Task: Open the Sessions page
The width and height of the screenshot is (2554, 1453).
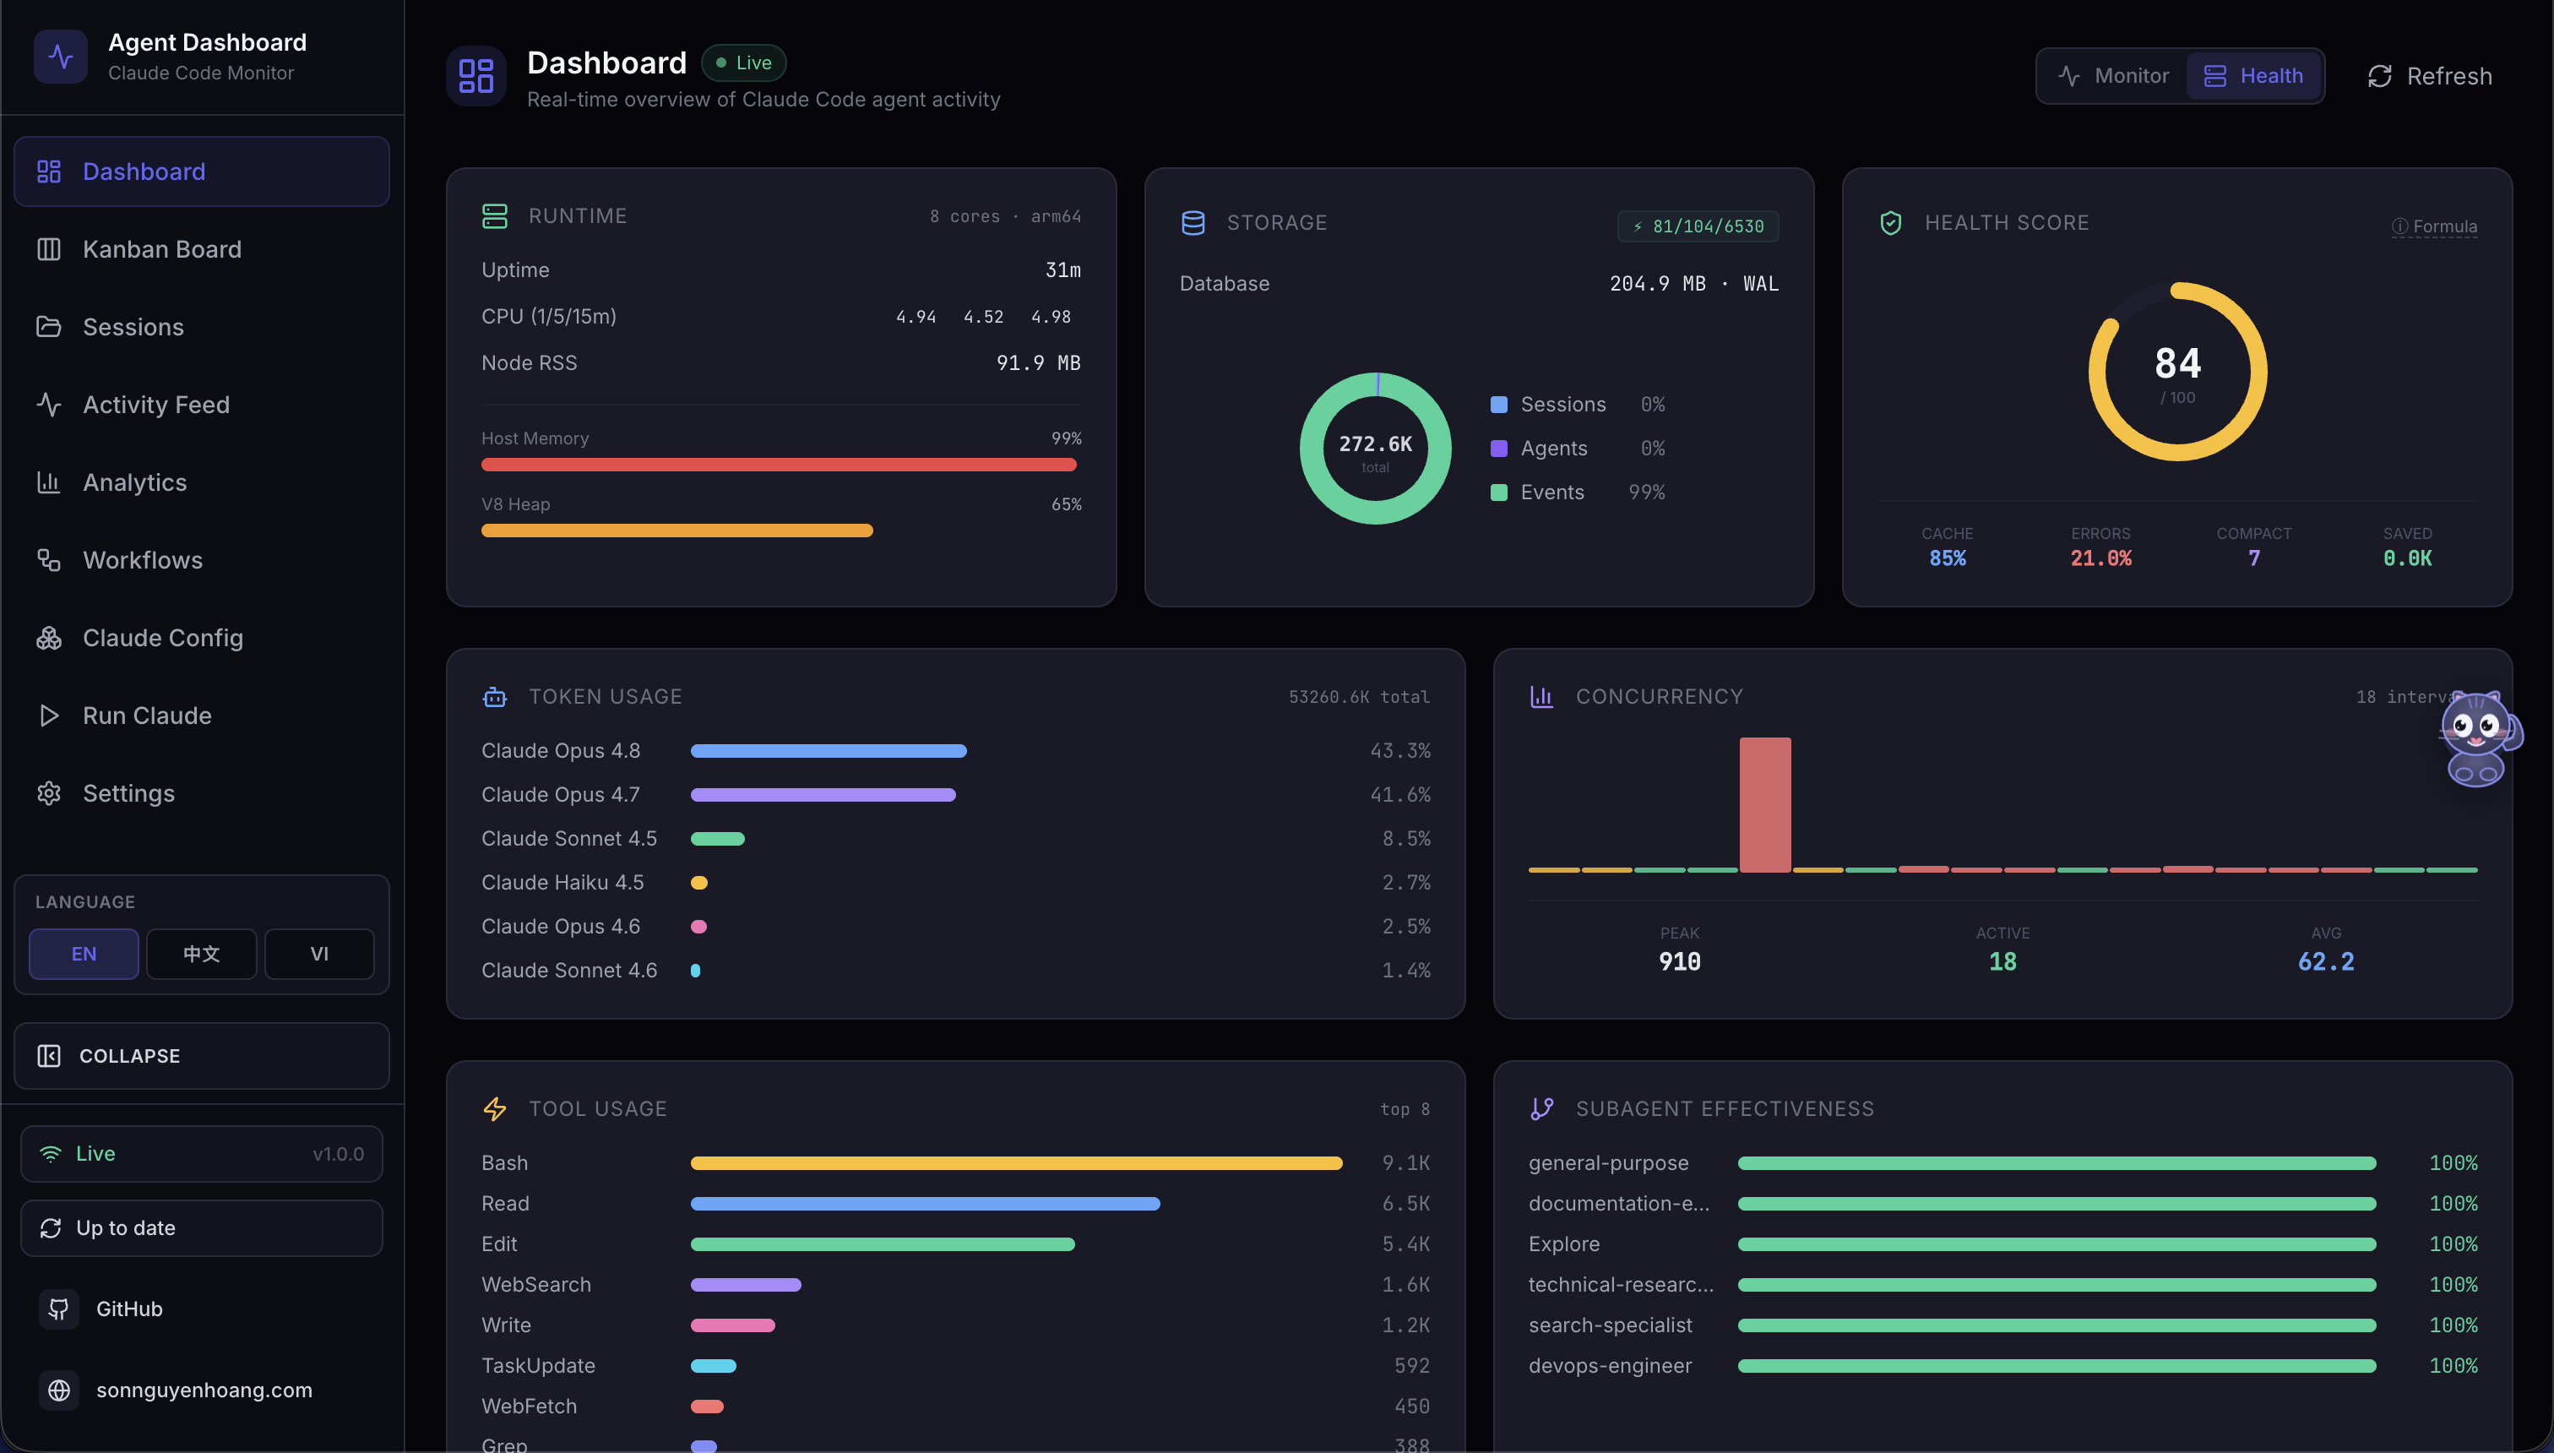Action: pos(202,327)
